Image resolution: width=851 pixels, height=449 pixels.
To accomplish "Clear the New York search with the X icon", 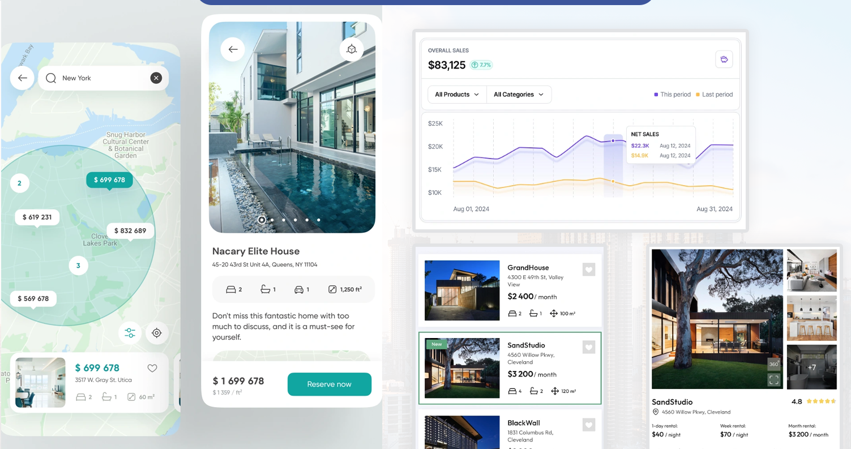I will [156, 78].
